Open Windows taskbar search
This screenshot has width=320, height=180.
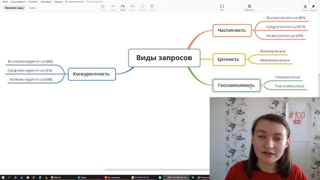point(9,177)
